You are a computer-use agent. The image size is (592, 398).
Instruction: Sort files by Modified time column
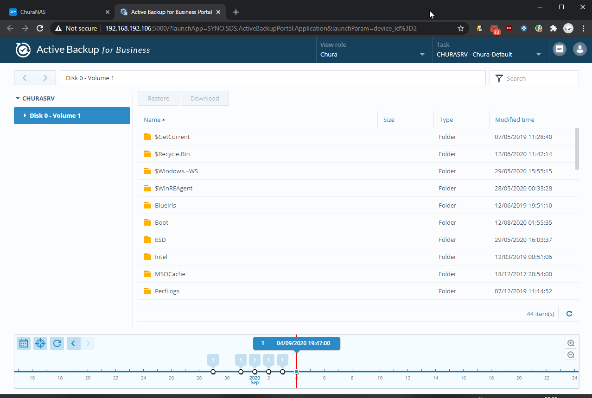[515, 120]
